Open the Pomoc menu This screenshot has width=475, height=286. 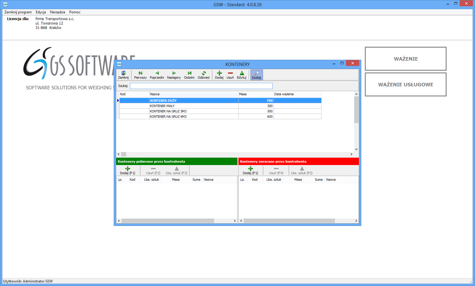coord(75,12)
